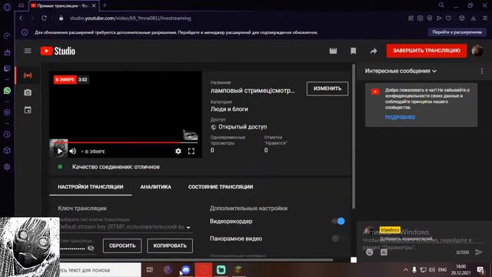Click ЗАВЕРШИТЬ ТРАНСЛЯЦИЮ button
492x277 pixels.
(427, 51)
